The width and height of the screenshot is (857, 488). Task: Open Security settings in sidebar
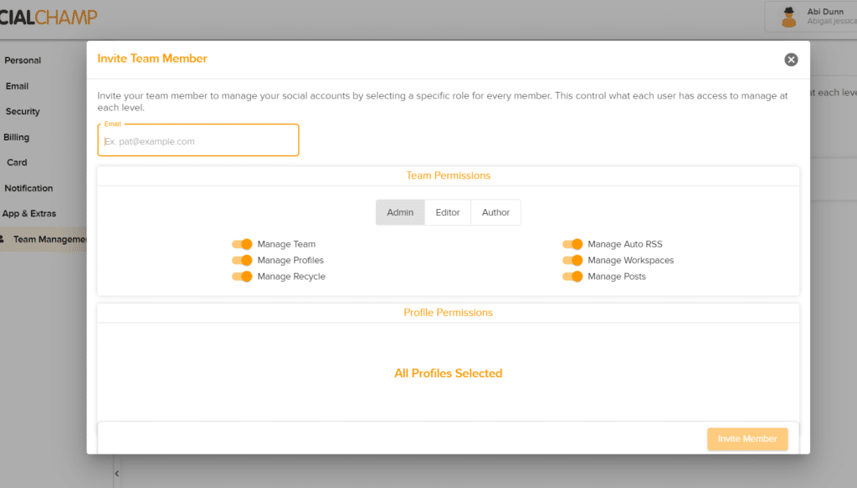click(23, 111)
